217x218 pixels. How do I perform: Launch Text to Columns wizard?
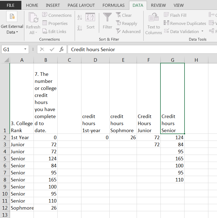click(153, 23)
